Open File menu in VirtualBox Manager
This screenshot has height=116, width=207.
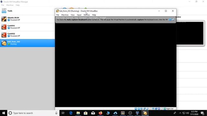click(x=3, y=5)
